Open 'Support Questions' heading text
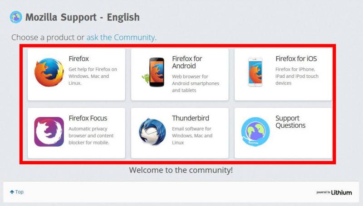This screenshot has height=206, width=363. pos(290,122)
